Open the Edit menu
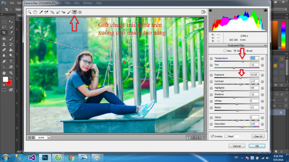Image resolution: width=289 pixels, height=162 pixels. click(19, 2)
